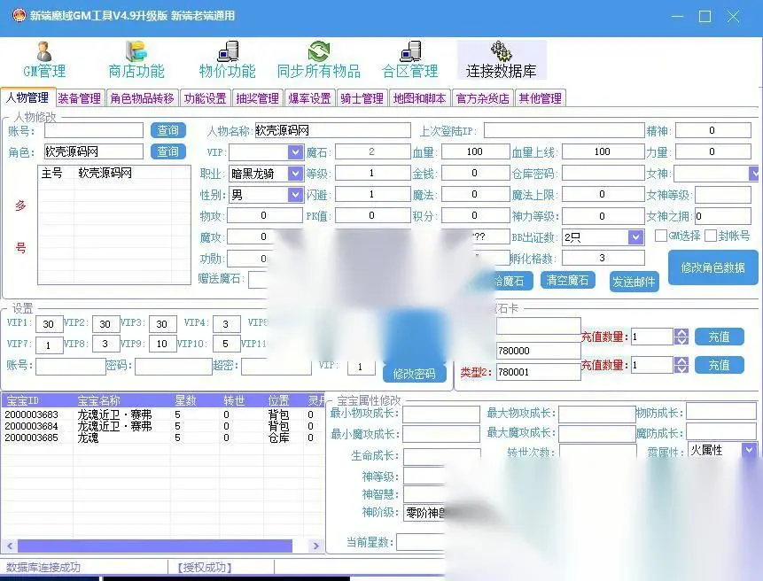Click the 充值数量 stepper in the 780000 row
The height and width of the screenshot is (581, 763).
point(681,337)
